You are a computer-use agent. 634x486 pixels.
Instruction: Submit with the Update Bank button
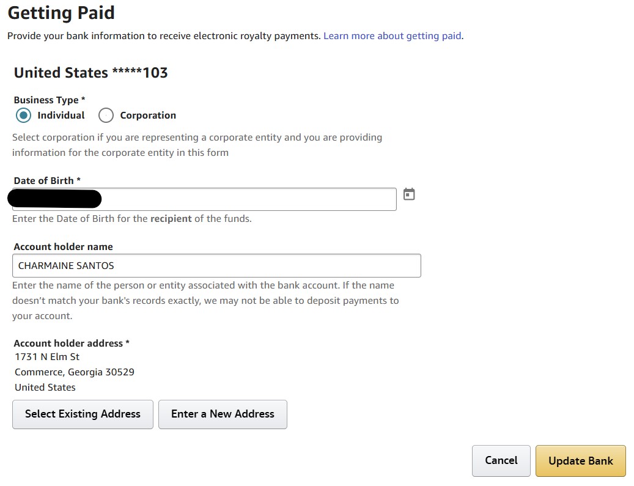pyautogui.click(x=581, y=460)
